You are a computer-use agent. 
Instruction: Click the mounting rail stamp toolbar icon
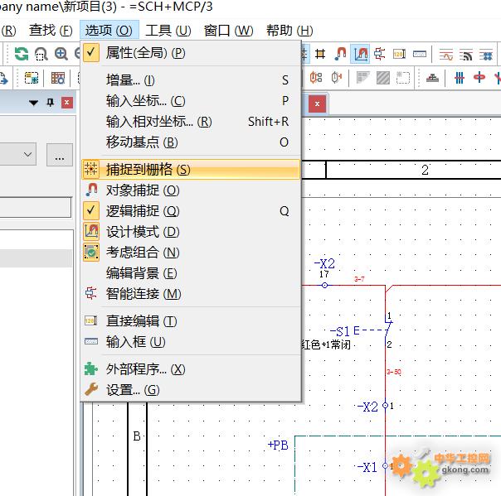(432, 78)
